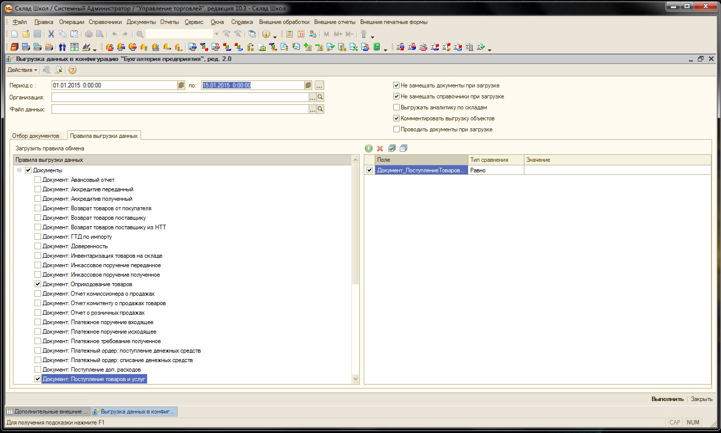
Task: Click the Check all filters icon
Action: tap(392, 148)
